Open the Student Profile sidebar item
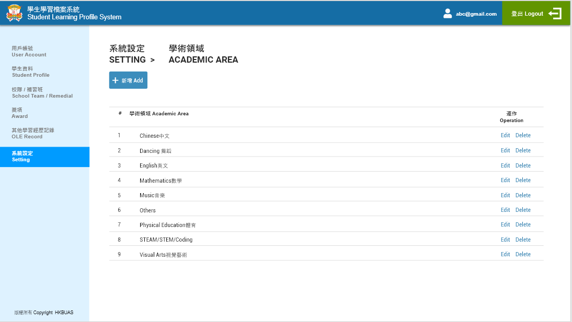 click(31, 71)
